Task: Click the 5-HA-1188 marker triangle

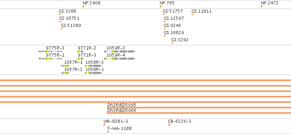Action: [108, 132]
